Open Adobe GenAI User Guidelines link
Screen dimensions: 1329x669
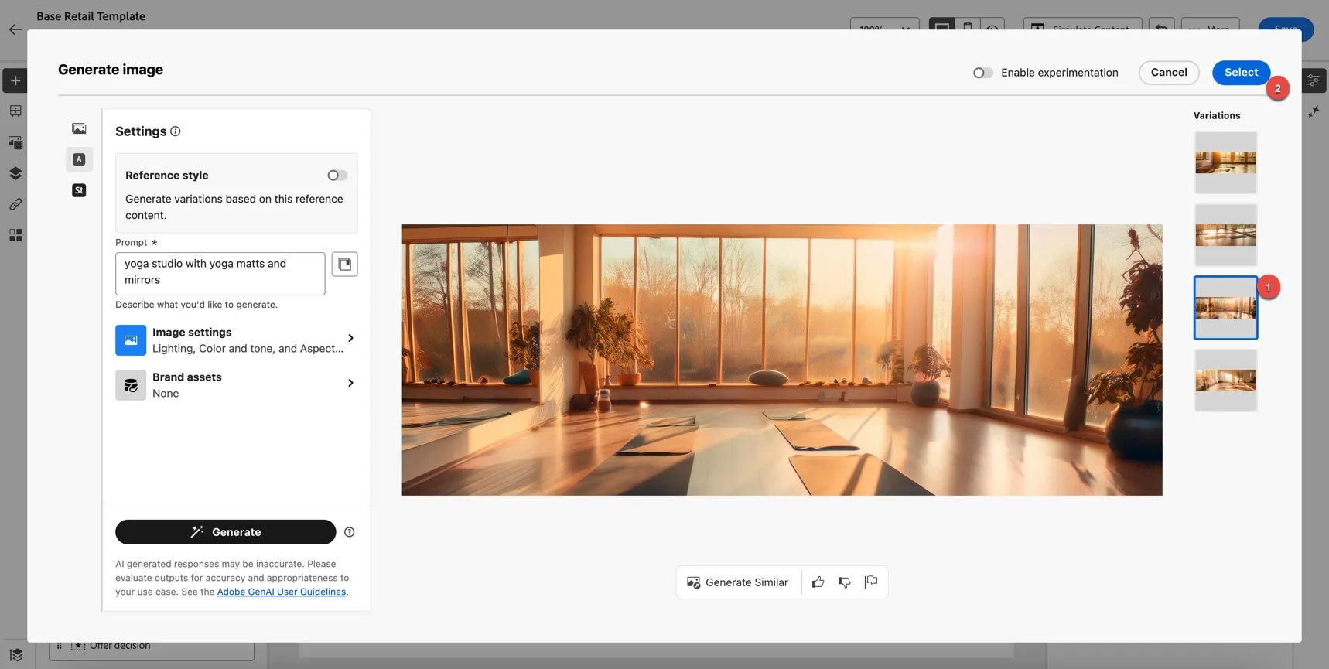point(282,592)
